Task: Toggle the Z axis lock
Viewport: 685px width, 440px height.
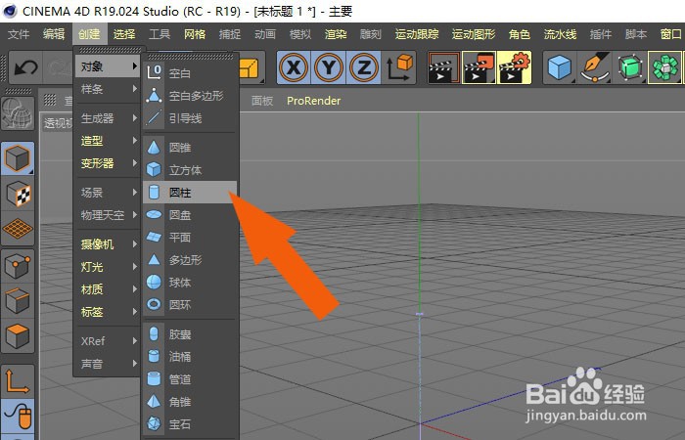Action: [363, 67]
